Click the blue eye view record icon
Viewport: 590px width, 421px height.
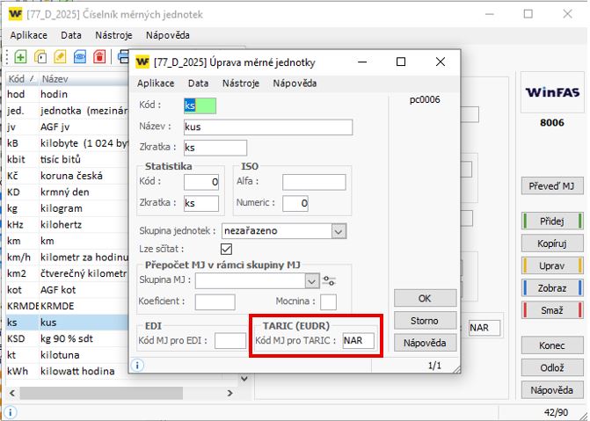[x=80, y=57]
